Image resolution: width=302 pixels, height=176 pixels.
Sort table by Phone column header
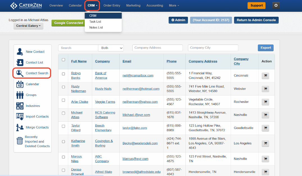pyautogui.click(x=171, y=61)
